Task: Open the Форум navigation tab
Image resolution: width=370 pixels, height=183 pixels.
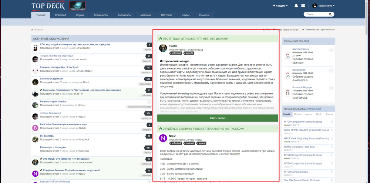Action: (80, 15)
